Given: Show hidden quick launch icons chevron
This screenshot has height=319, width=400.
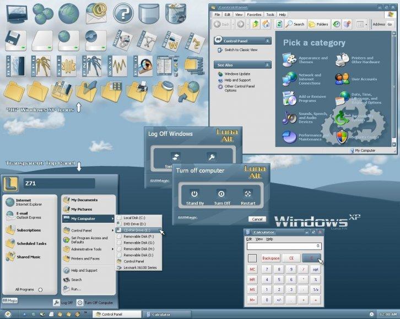Looking at the screenshot, I should click(85, 312).
